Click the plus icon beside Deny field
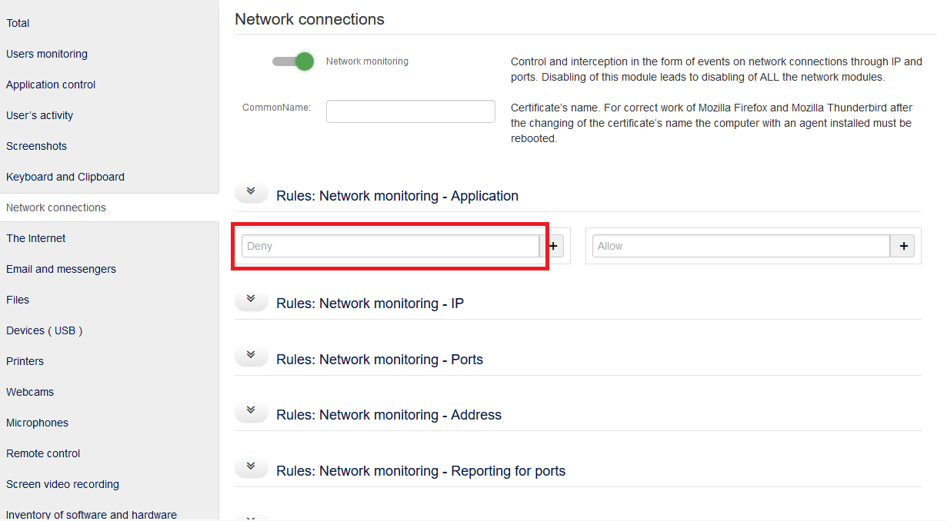The width and height of the screenshot is (947, 521). point(553,246)
